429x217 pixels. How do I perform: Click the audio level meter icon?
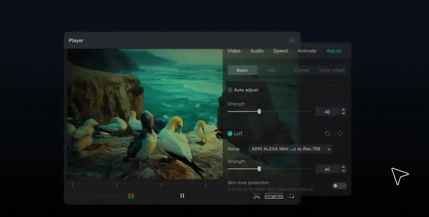(131, 196)
